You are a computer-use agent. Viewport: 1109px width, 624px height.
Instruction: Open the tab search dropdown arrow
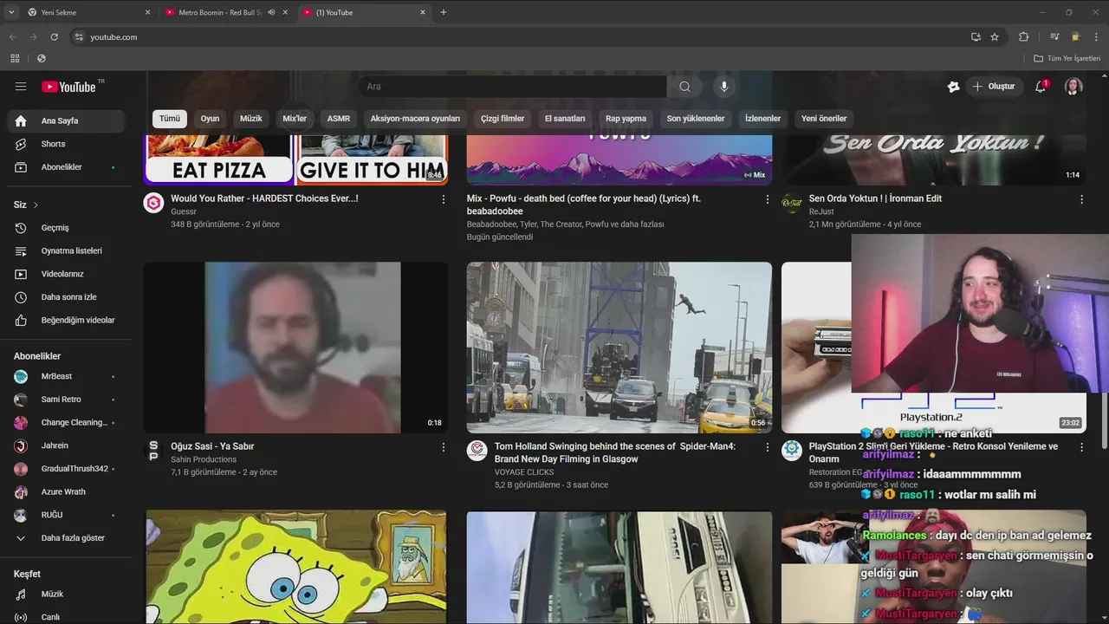coord(11,12)
